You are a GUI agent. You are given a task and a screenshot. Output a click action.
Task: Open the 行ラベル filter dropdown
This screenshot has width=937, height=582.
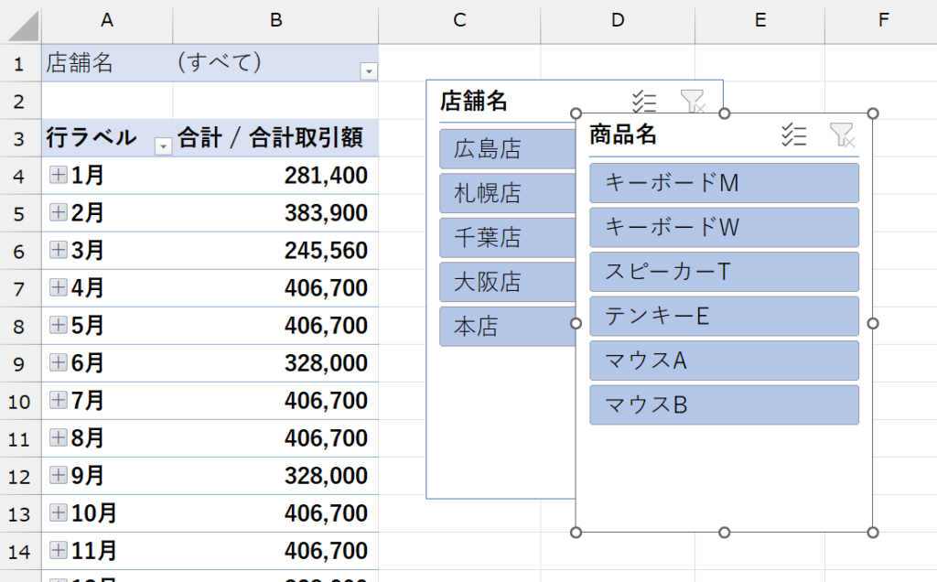(163, 146)
